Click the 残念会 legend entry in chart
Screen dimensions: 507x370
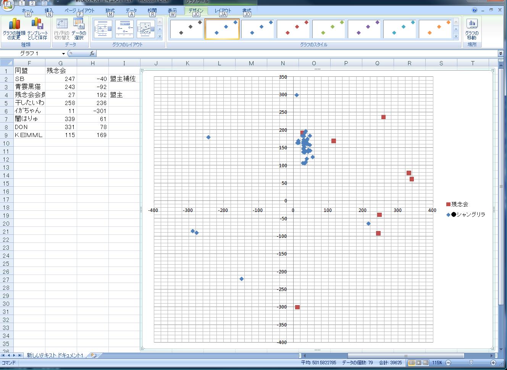[x=459, y=204]
